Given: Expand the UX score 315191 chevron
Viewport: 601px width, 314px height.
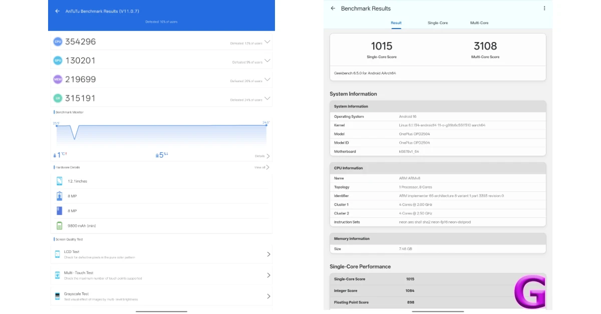Looking at the screenshot, I should pos(267,98).
